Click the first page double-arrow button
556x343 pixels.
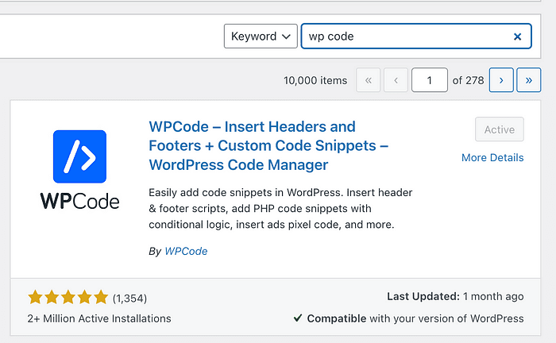[x=369, y=80]
